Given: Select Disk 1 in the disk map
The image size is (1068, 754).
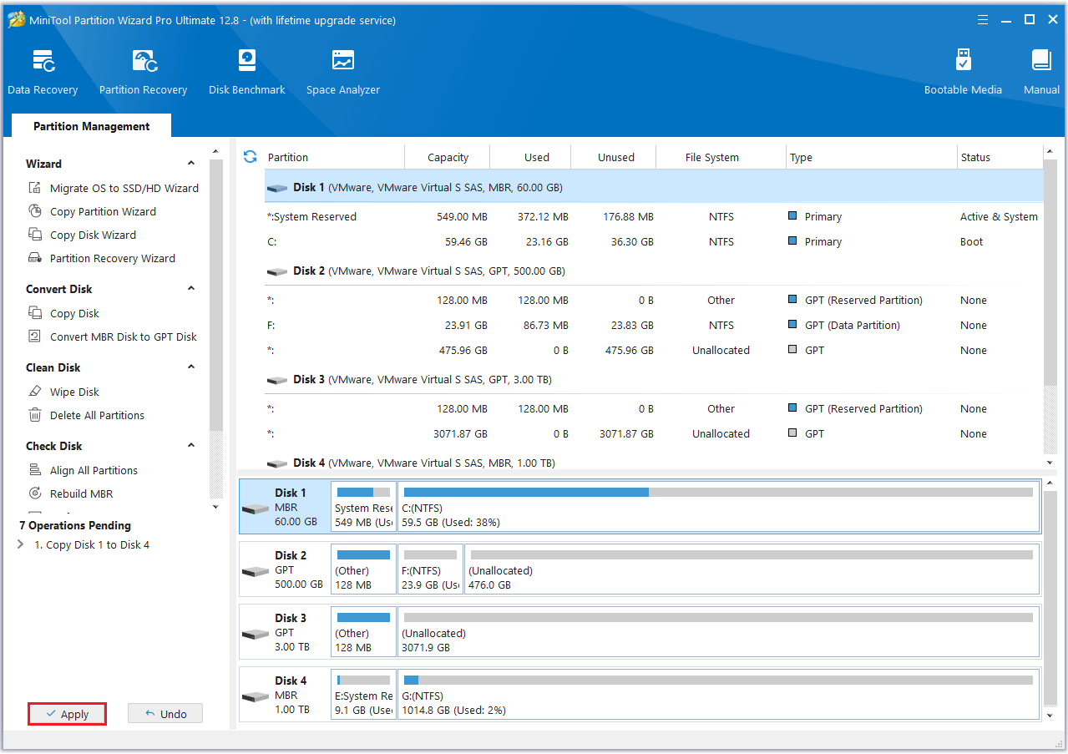Looking at the screenshot, I should [x=284, y=507].
